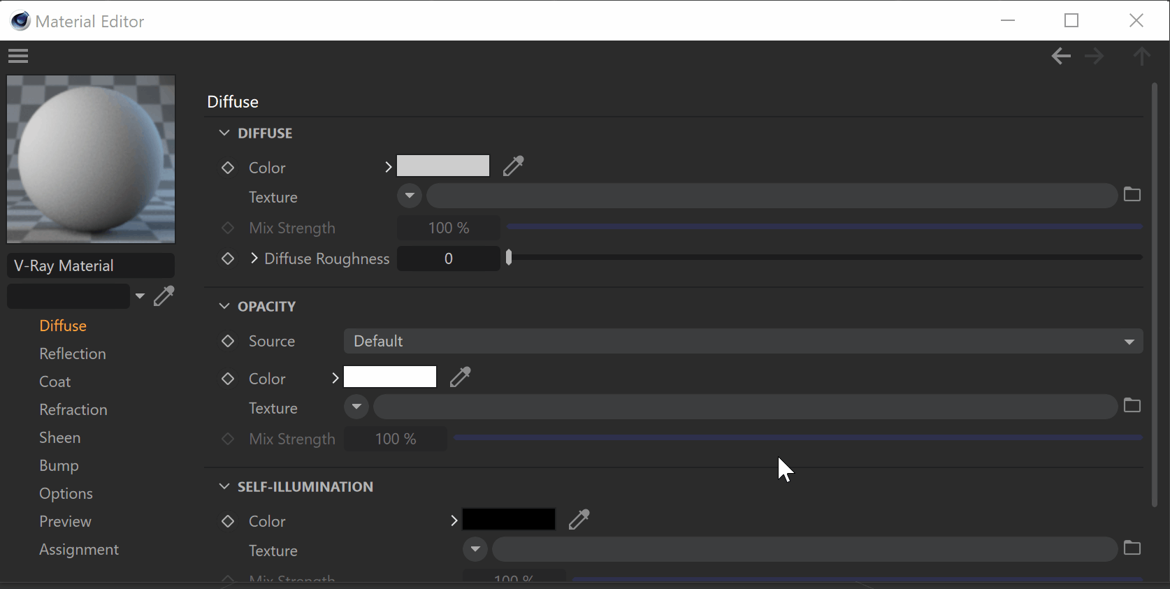
Task: Go forward with the right arrow
Action: (1095, 56)
